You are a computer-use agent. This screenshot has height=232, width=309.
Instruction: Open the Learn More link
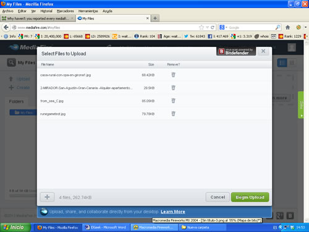point(173,212)
